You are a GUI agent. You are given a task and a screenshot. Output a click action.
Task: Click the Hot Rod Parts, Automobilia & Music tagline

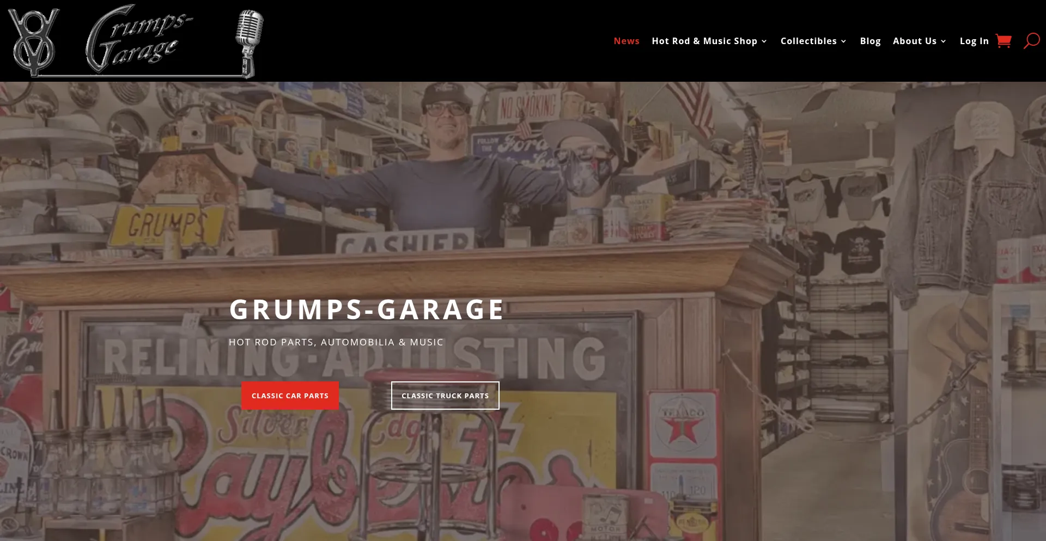[336, 342]
